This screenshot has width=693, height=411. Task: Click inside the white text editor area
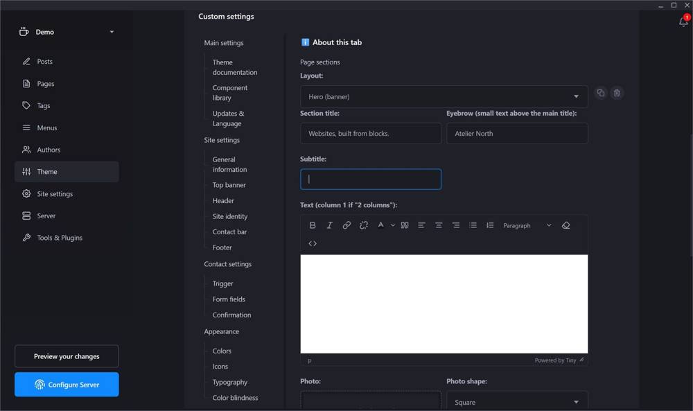coord(444,304)
